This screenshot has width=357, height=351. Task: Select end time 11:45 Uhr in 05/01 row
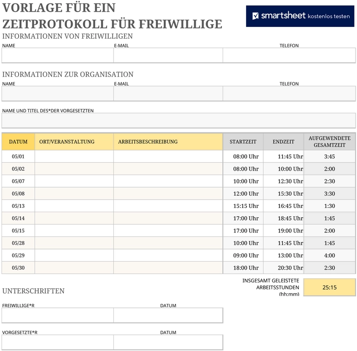coord(283,156)
